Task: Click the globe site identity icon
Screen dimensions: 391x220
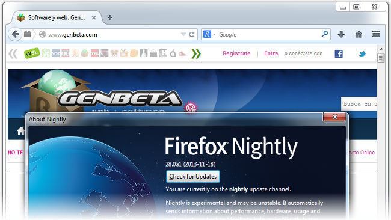Action: (x=42, y=34)
